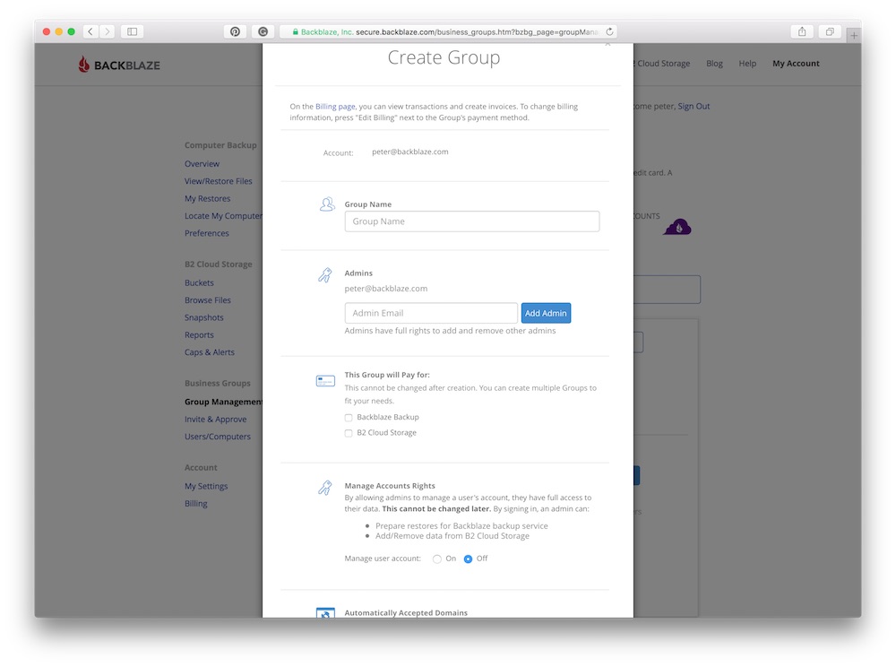This screenshot has width=896, height=667.
Task: Go forward with Safari's forward arrow
Action: [x=107, y=31]
